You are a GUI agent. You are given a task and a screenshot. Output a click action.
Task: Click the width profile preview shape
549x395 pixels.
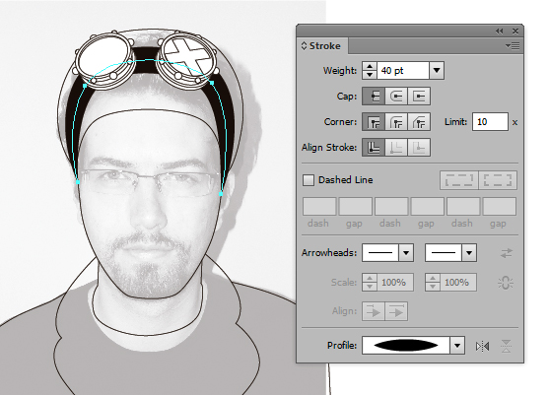click(x=406, y=346)
